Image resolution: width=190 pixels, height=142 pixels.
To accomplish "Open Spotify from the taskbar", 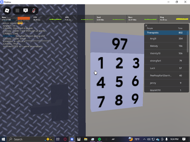I will [x=100, y=139].
